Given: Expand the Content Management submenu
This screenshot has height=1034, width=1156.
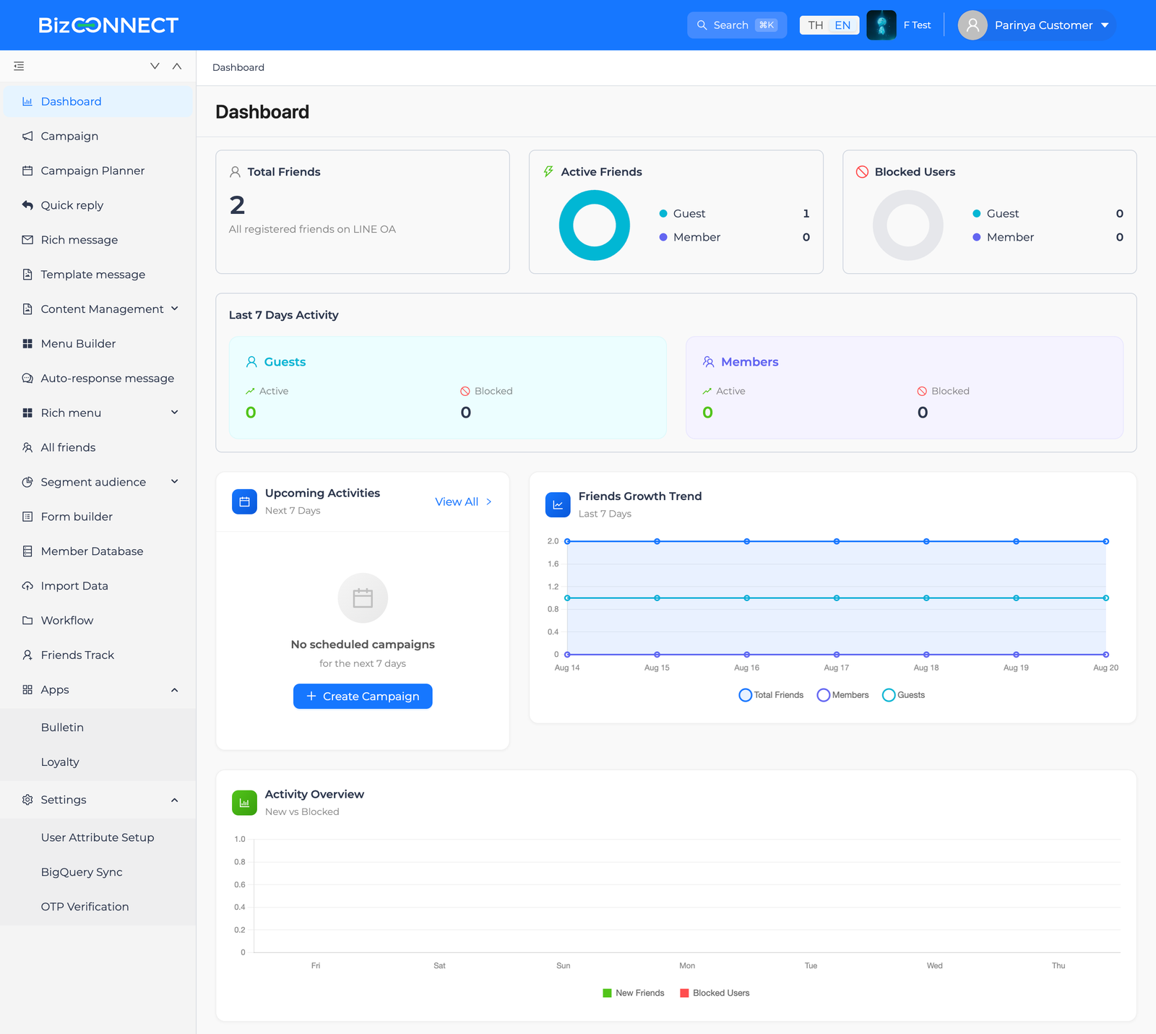Looking at the screenshot, I should tap(174, 309).
